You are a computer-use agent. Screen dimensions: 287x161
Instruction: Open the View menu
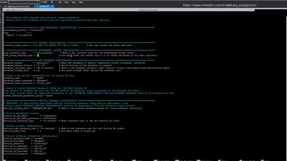[x=66, y=2]
